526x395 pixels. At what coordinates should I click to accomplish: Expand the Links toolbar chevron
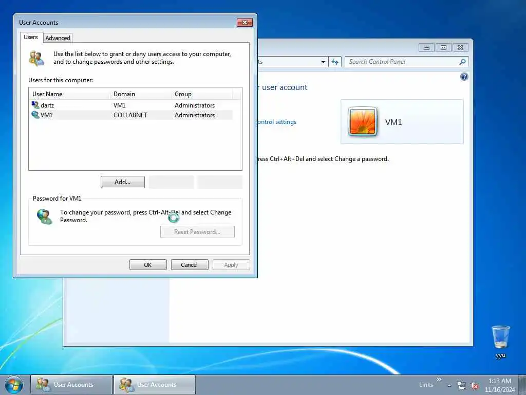click(x=439, y=379)
